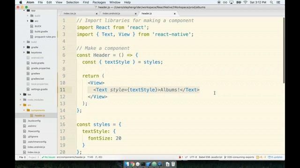Click the gradle folder icon

[28, 47]
